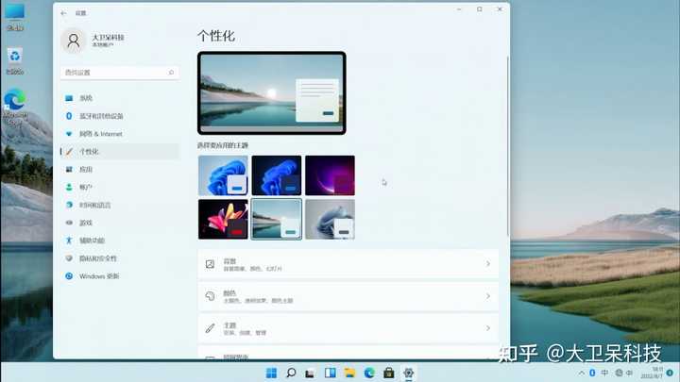Expand 背景 Background settings row

click(348, 264)
